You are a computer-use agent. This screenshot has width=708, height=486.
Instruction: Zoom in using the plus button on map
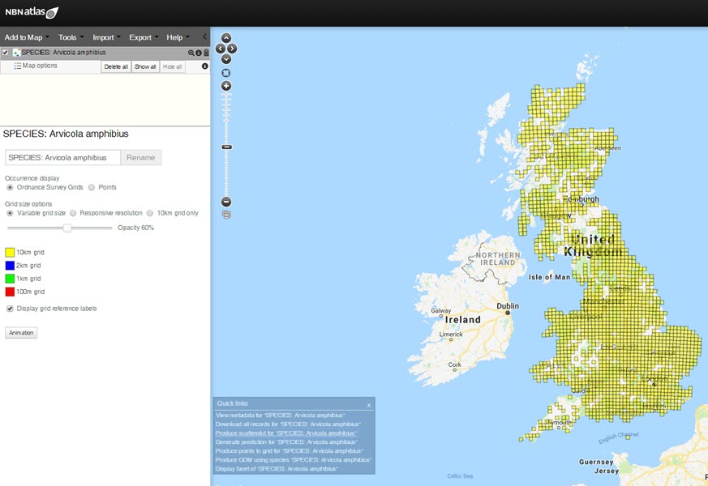pos(226,85)
